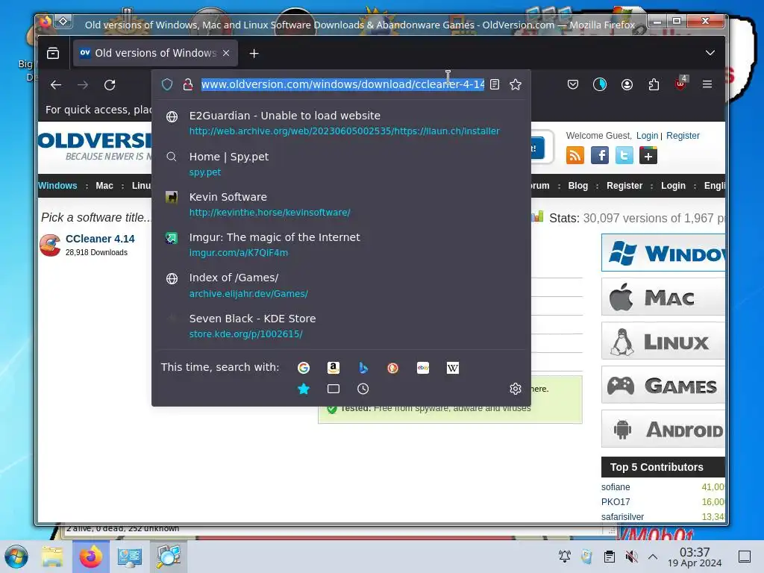Open the OldVersion site logo
The height and width of the screenshot is (573, 764).
(95, 147)
